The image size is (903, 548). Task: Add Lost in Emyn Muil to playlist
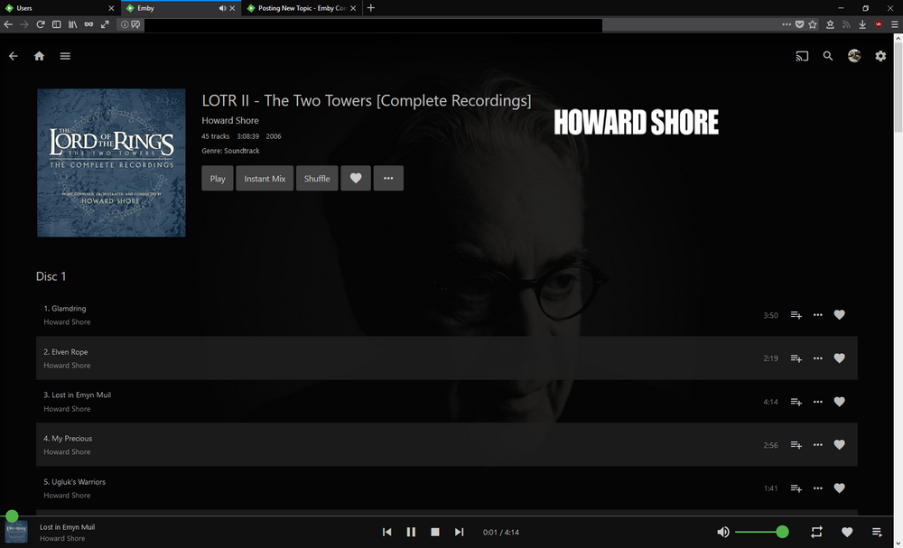click(796, 402)
